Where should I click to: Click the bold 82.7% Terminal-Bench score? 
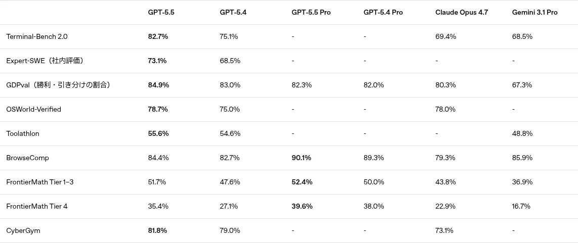pyautogui.click(x=158, y=36)
